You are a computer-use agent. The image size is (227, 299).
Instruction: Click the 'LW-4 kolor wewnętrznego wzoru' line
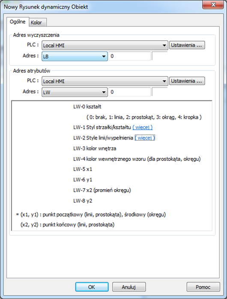tap(137, 159)
